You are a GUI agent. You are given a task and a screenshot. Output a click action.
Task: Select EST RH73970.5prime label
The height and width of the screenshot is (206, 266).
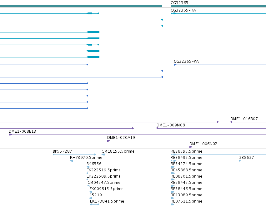click(86, 158)
